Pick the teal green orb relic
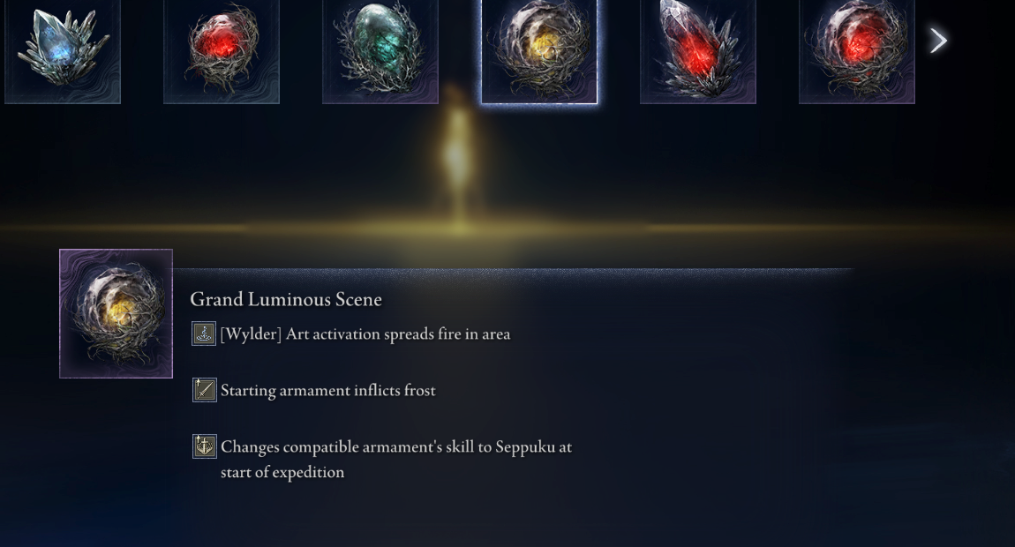 pos(380,52)
